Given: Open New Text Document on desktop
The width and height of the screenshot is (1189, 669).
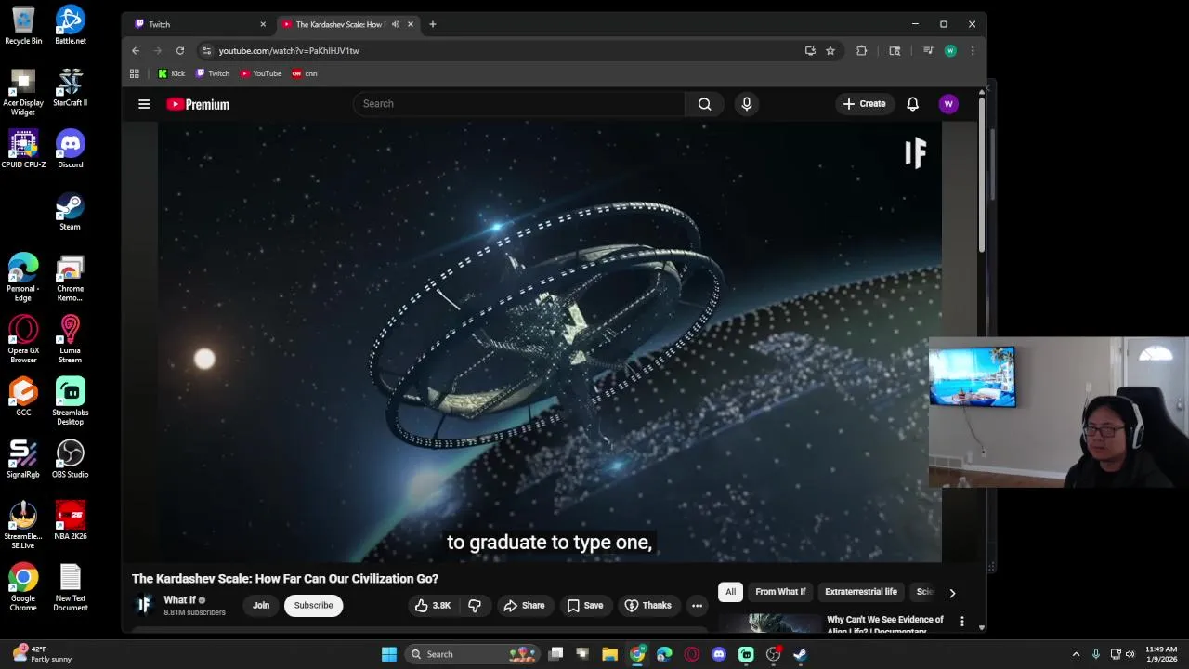Looking at the screenshot, I should point(71,587).
